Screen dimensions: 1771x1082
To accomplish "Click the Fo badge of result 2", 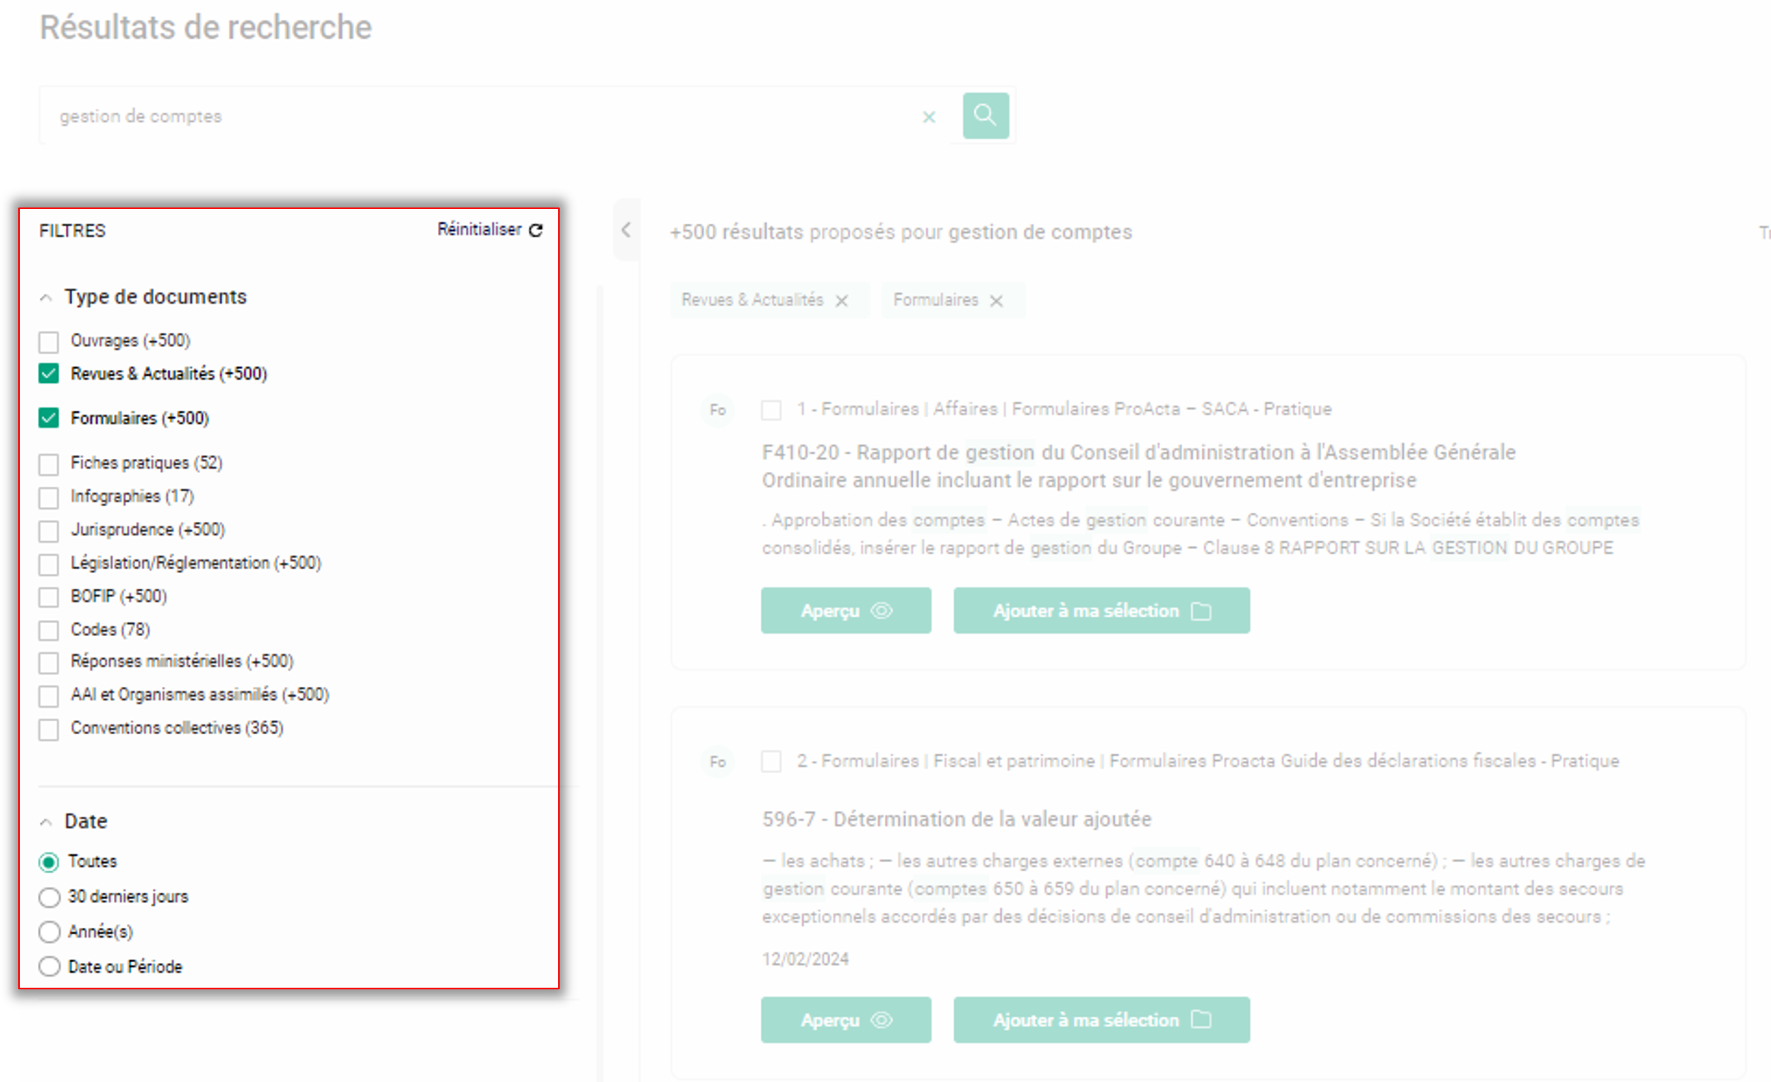I will pyautogui.click(x=718, y=761).
